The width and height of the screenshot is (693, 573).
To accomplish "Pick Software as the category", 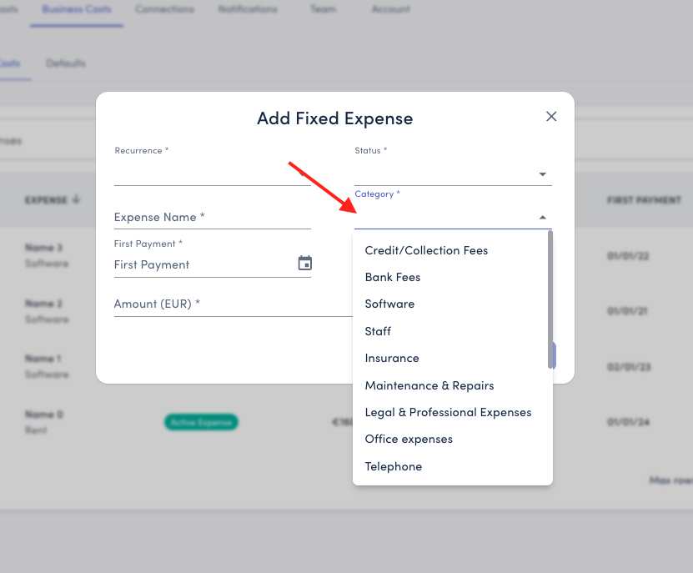I will [389, 304].
